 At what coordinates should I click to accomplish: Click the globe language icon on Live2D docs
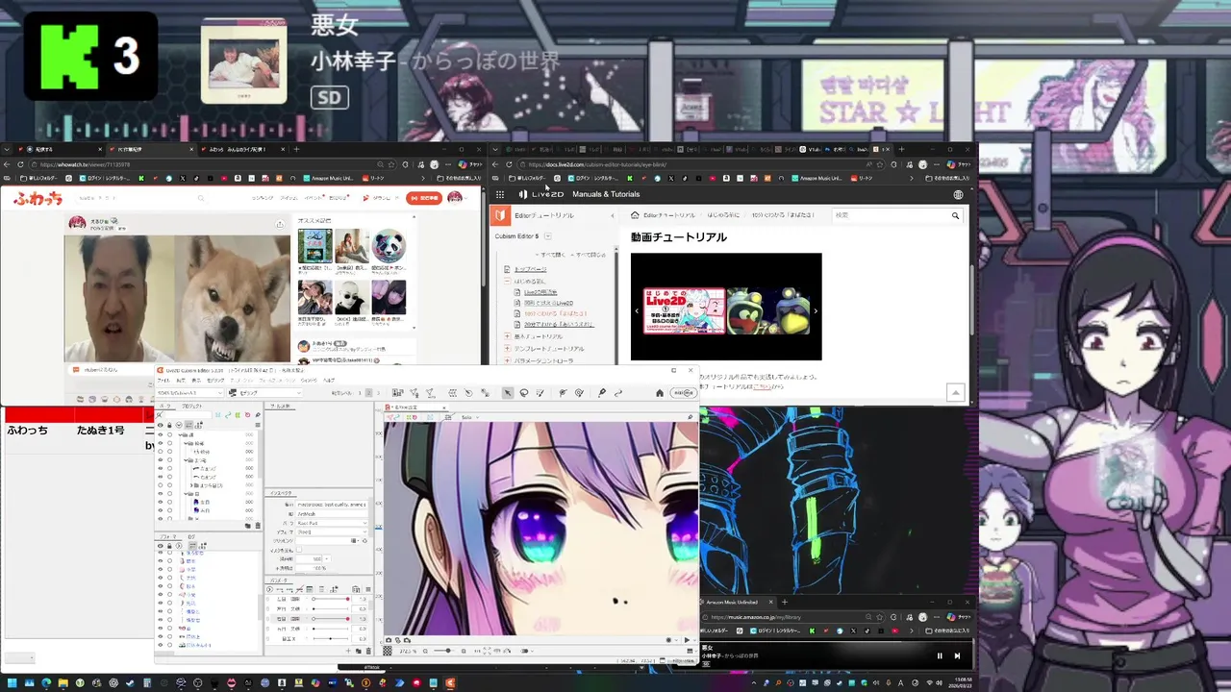[x=958, y=194]
